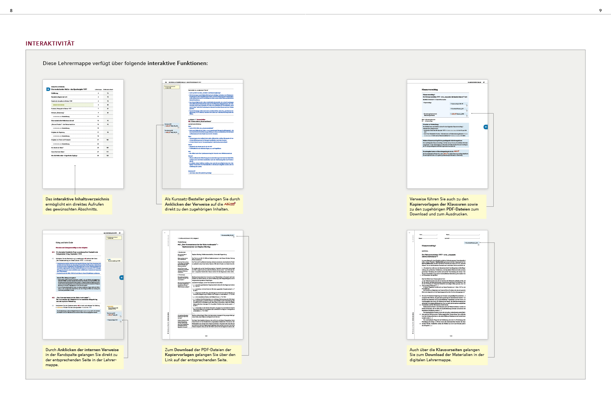Open the Klausurvorschlag I exam page thumbnail

pos(447,285)
